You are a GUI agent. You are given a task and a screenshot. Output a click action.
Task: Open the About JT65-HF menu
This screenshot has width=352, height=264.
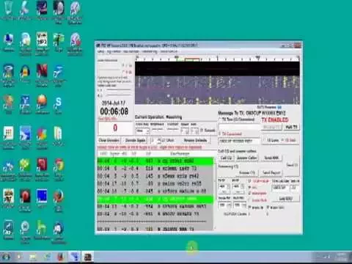169,51
